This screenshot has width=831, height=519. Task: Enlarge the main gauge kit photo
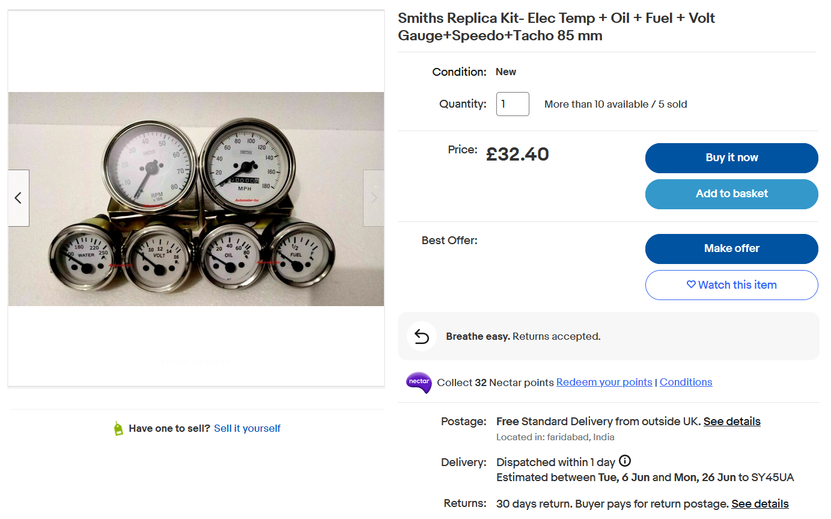pyautogui.click(x=196, y=199)
